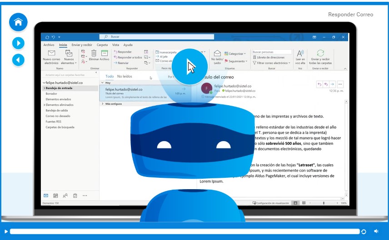Open the Calendar icon in bottom navigation
The height and width of the screenshot is (240, 389).
[55, 196]
